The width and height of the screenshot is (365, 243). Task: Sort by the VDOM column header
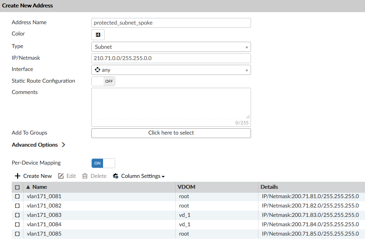(x=186, y=187)
